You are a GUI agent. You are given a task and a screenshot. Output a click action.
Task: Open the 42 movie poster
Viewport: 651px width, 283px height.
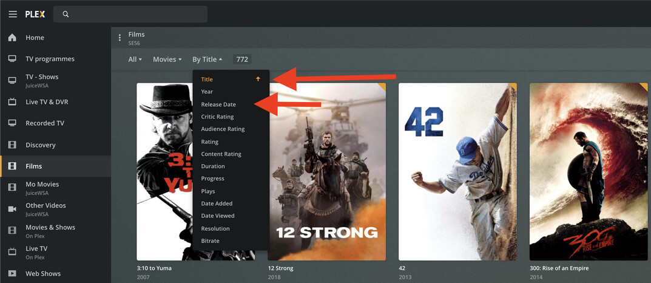pyautogui.click(x=457, y=172)
